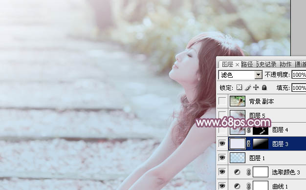Open the 滤色 blend mode dropdown
The image size is (306, 190).
click(259, 75)
